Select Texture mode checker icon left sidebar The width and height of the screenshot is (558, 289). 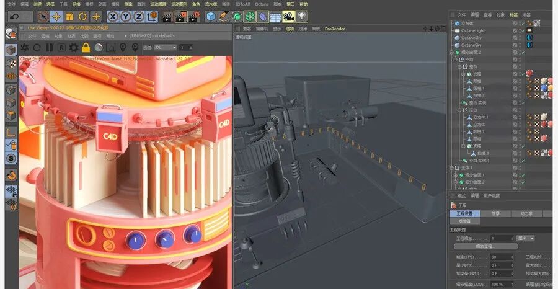11,63
